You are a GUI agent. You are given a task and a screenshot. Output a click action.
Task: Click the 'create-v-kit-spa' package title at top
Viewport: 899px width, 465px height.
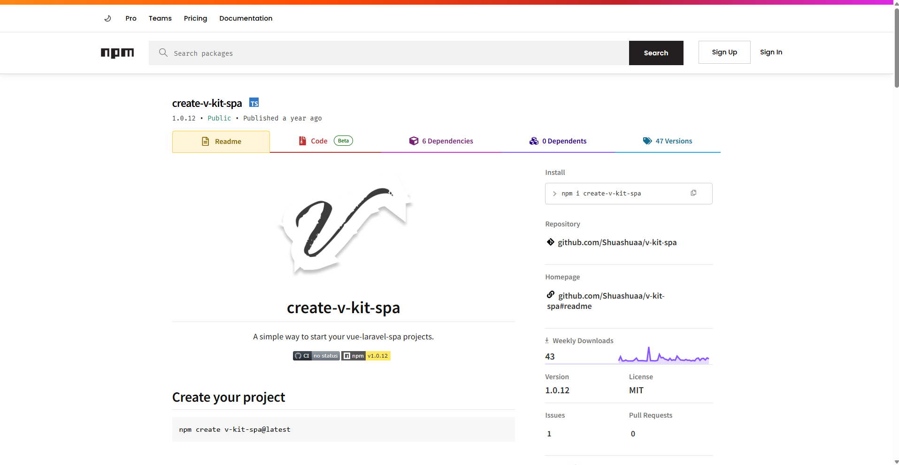pos(207,103)
